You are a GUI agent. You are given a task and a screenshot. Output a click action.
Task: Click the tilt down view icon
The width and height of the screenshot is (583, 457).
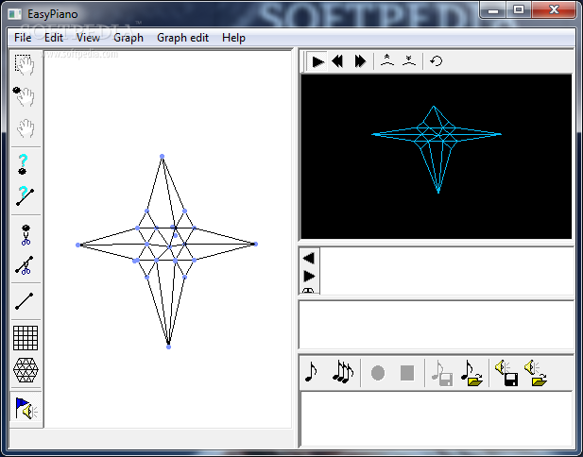[409, 60]
